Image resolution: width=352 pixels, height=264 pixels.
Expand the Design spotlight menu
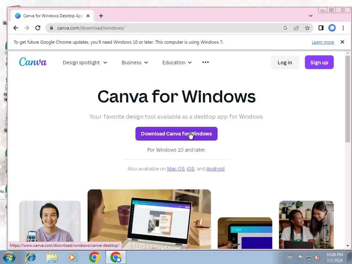tap(85, 63)
